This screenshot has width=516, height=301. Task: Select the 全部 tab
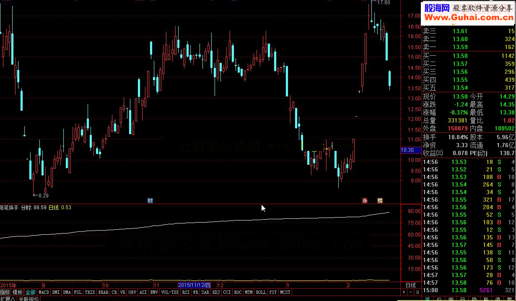pos(31,292)
